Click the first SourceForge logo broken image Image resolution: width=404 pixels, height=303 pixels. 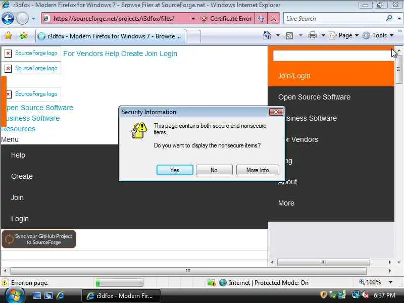coord(31,53)
